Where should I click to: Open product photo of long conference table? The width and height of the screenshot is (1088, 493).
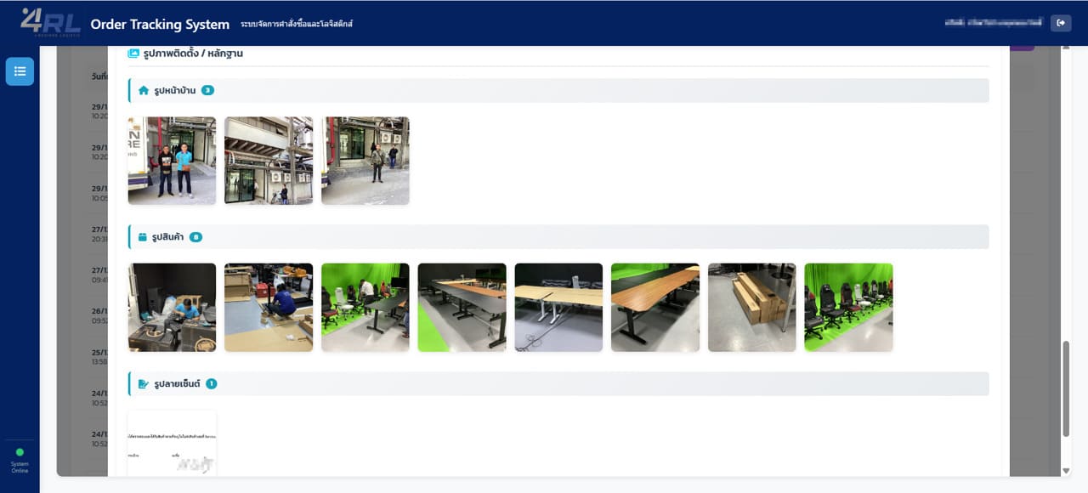462,308
